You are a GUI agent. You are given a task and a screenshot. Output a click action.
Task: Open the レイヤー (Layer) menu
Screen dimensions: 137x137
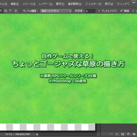(x=46, y=4)
